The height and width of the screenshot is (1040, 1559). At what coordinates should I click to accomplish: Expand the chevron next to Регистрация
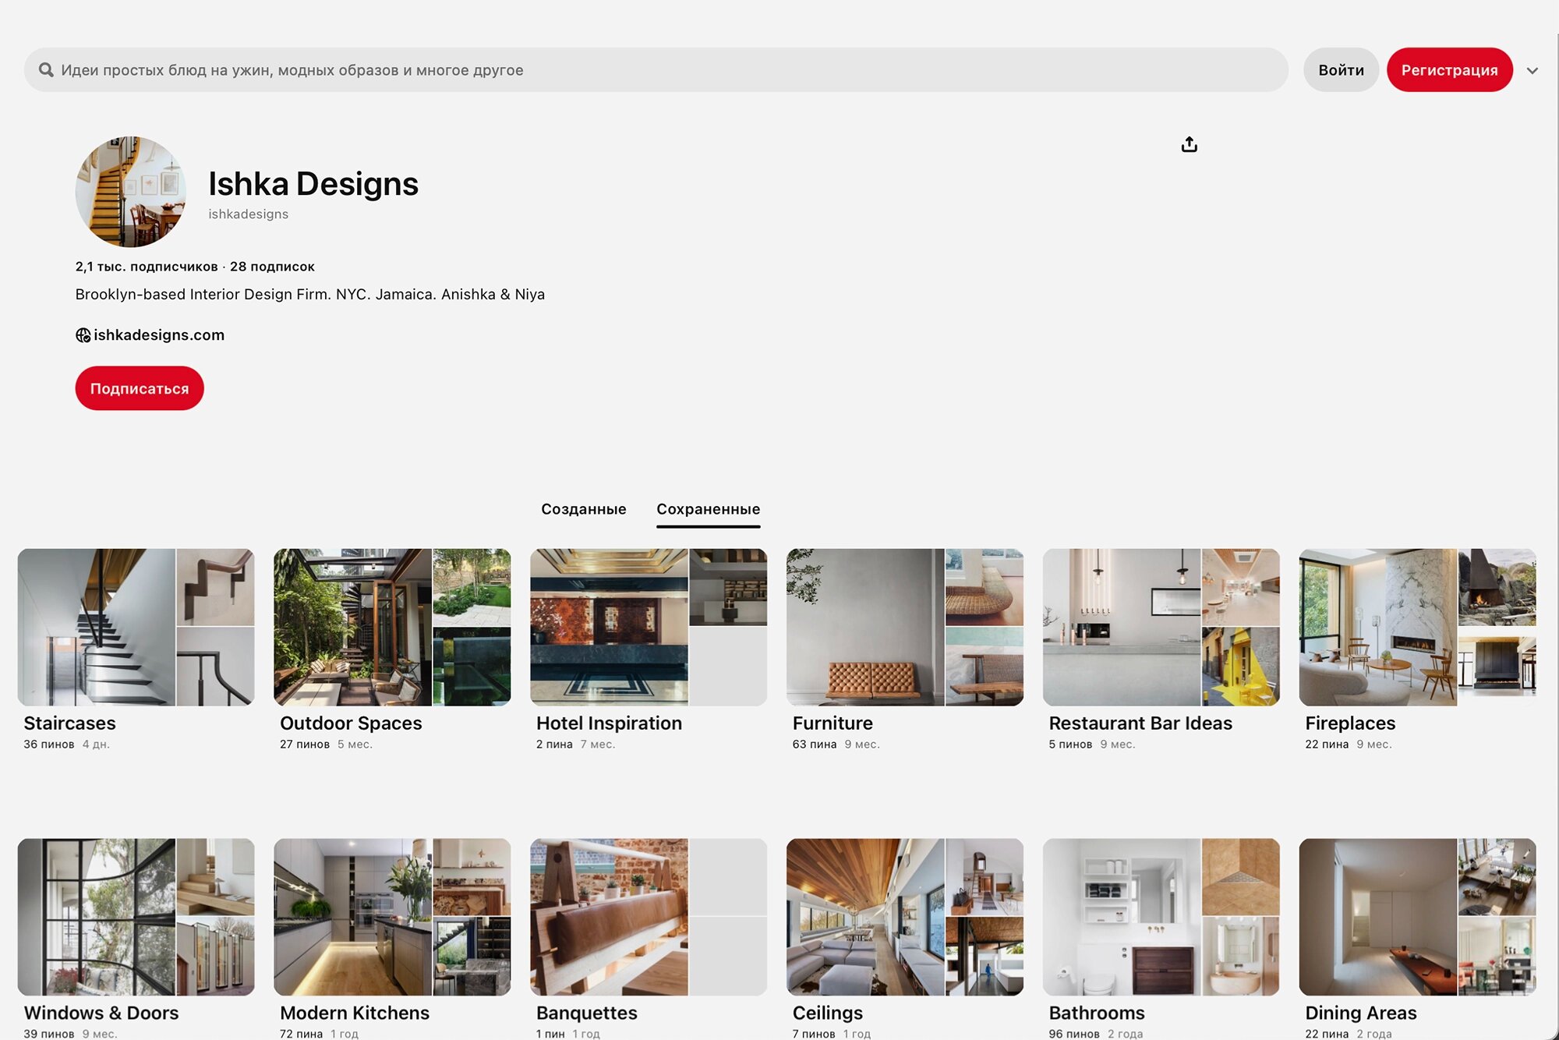click(1532, 70)
